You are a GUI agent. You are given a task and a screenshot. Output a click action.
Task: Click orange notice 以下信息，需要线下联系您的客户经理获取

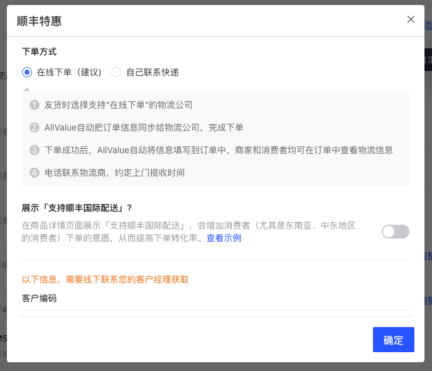pyautogui.click(x=105, y=279)
